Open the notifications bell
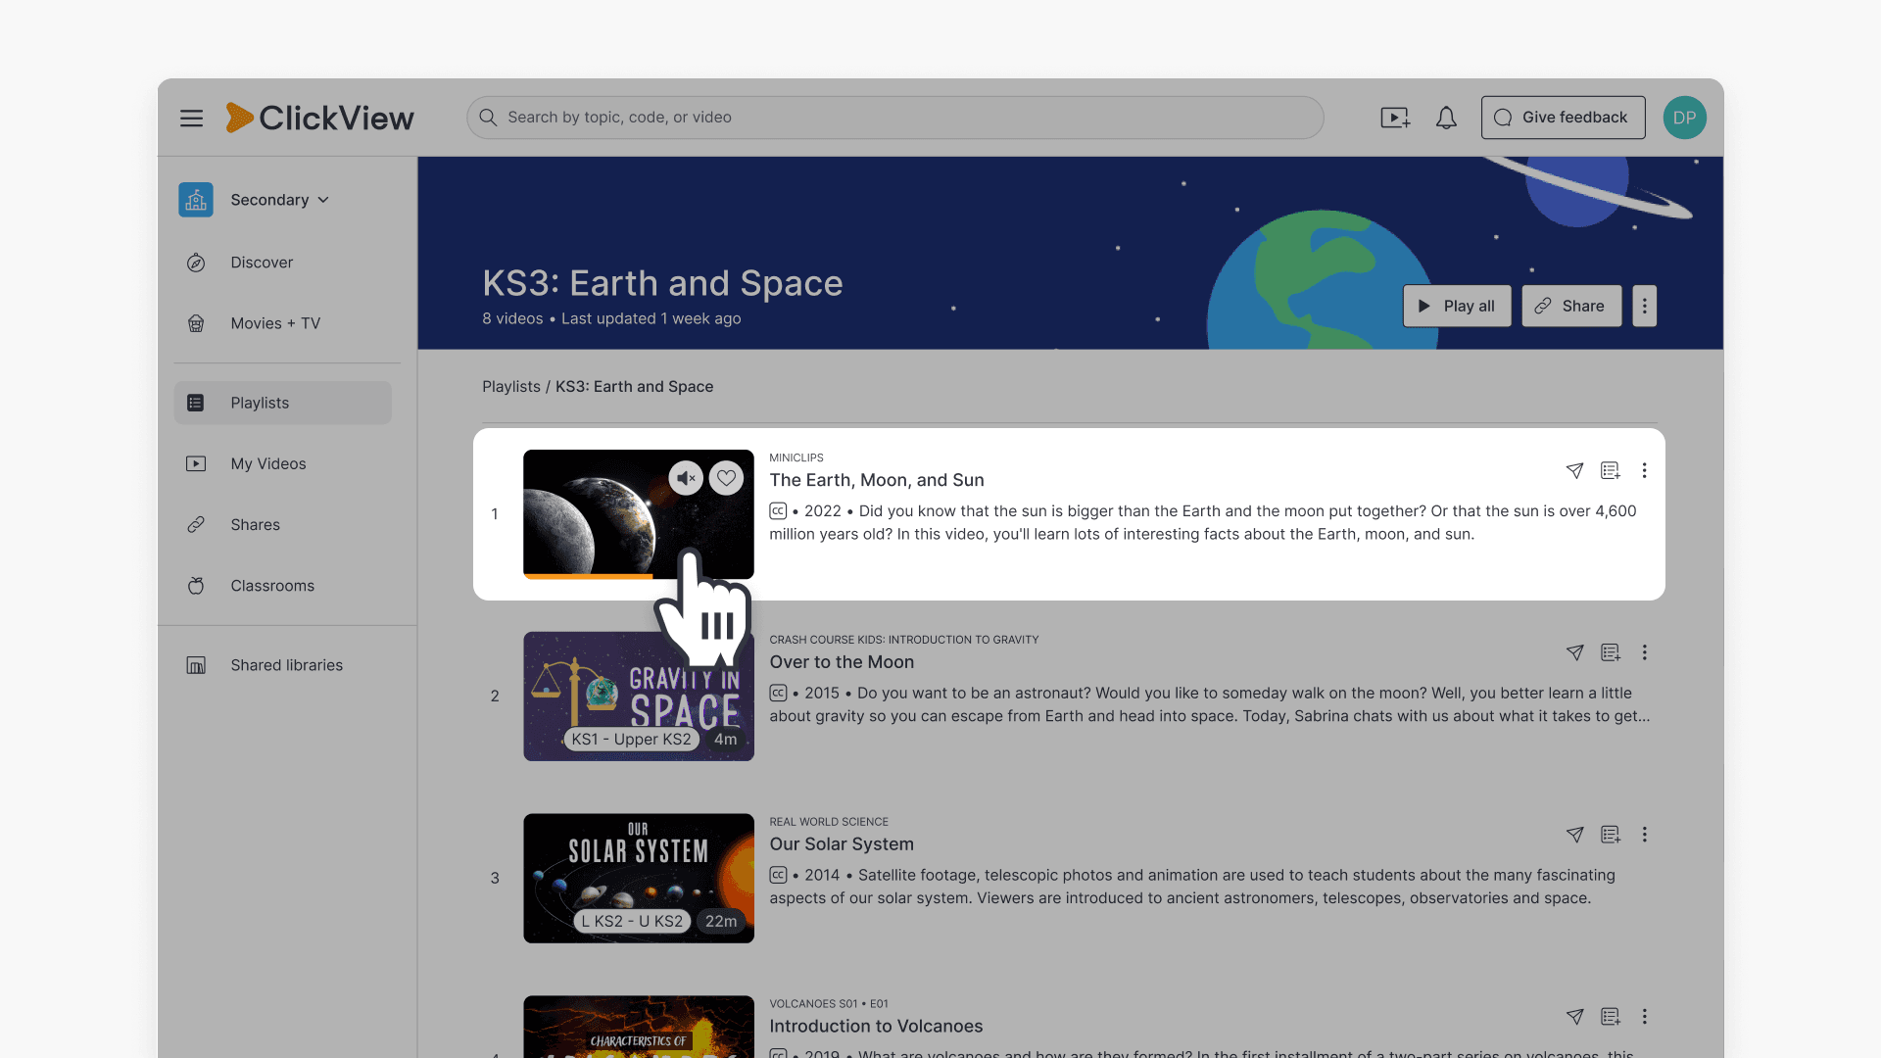The height and width of the screenshot is (1058, 1881). coord(1446,118)
